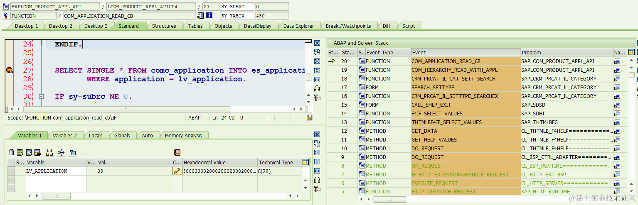Close the source code editor tool
The height and width of the screenshot is (205, 638).
click(317, 43)
